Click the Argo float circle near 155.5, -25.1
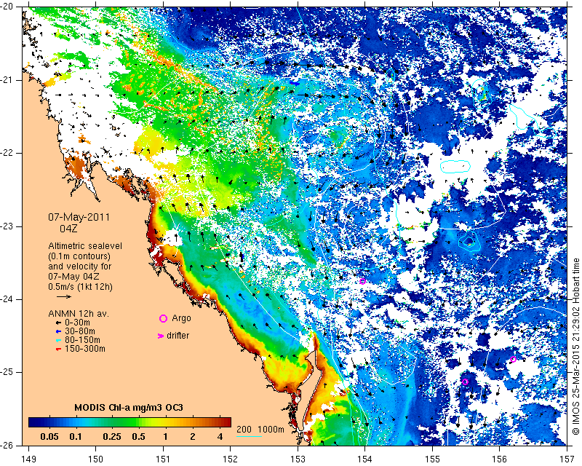This screenshot has height=466, width=582. (465, 382)
